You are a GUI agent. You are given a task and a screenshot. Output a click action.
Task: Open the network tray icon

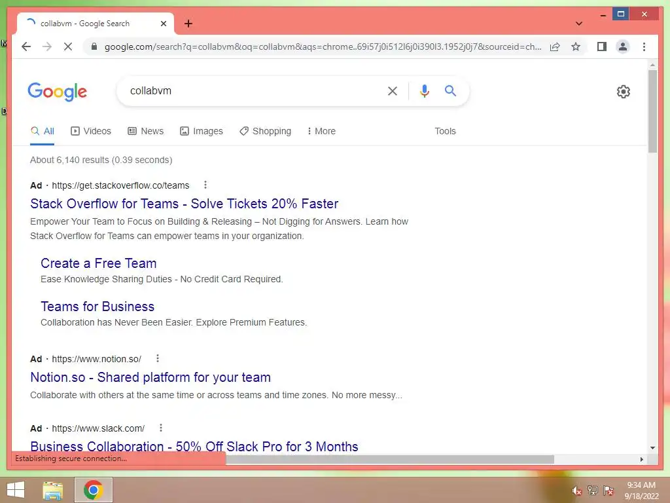593,490
